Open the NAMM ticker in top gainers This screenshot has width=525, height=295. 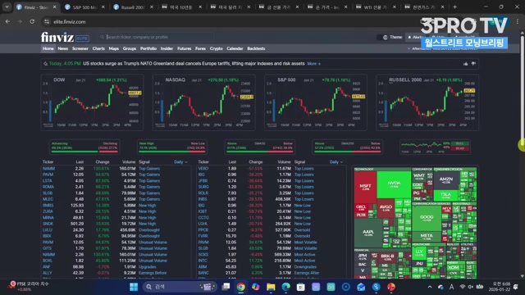point(48,169)
